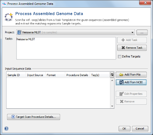
Task: Click the Edit Properties button
Action: point(131,94)
